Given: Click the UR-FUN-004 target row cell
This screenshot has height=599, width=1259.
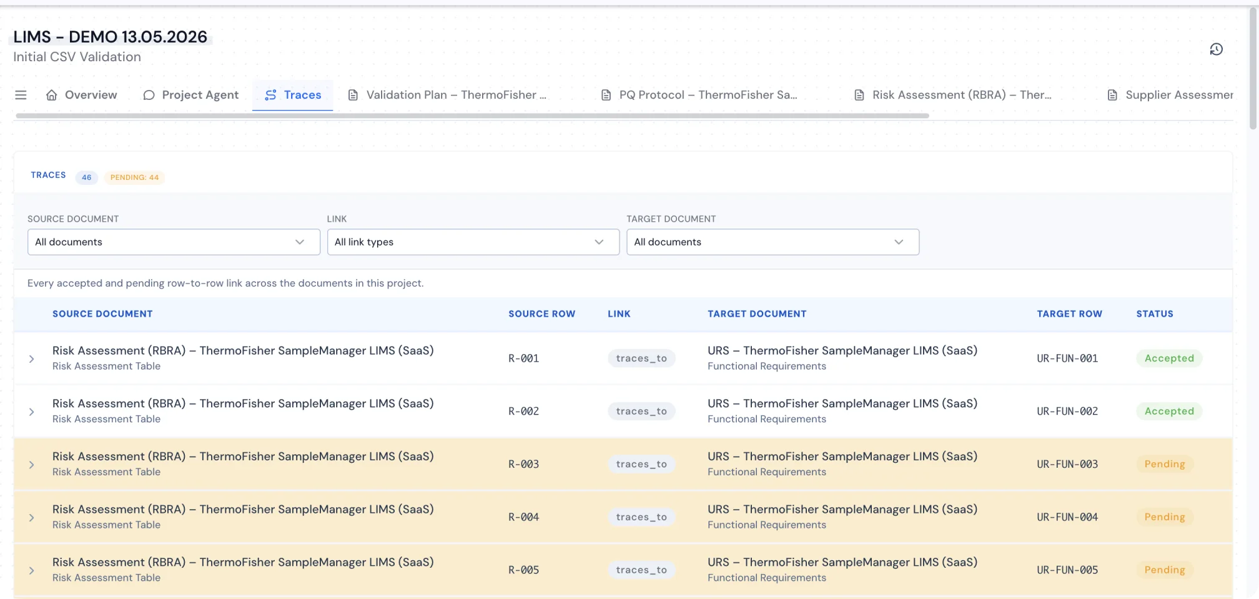Looking at the screenshot, I should pyautogui.click(x=1067, y=517).
